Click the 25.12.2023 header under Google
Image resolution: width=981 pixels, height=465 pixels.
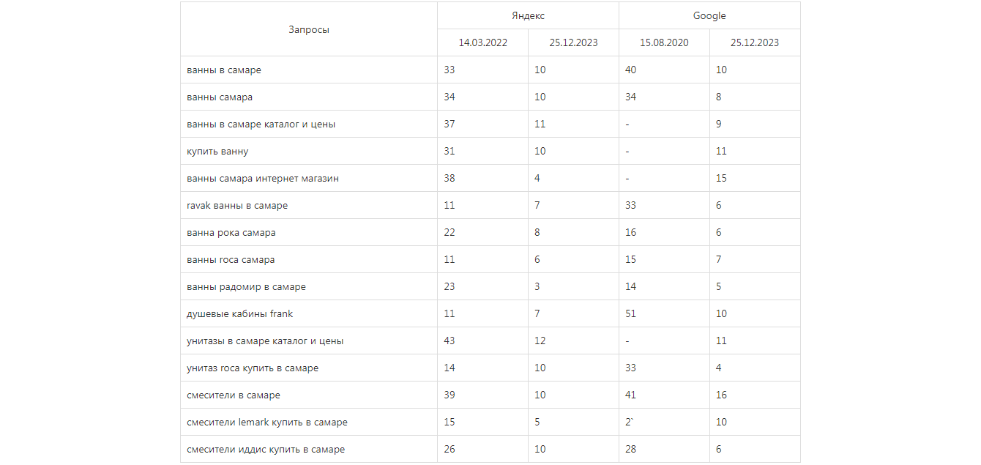754,42
